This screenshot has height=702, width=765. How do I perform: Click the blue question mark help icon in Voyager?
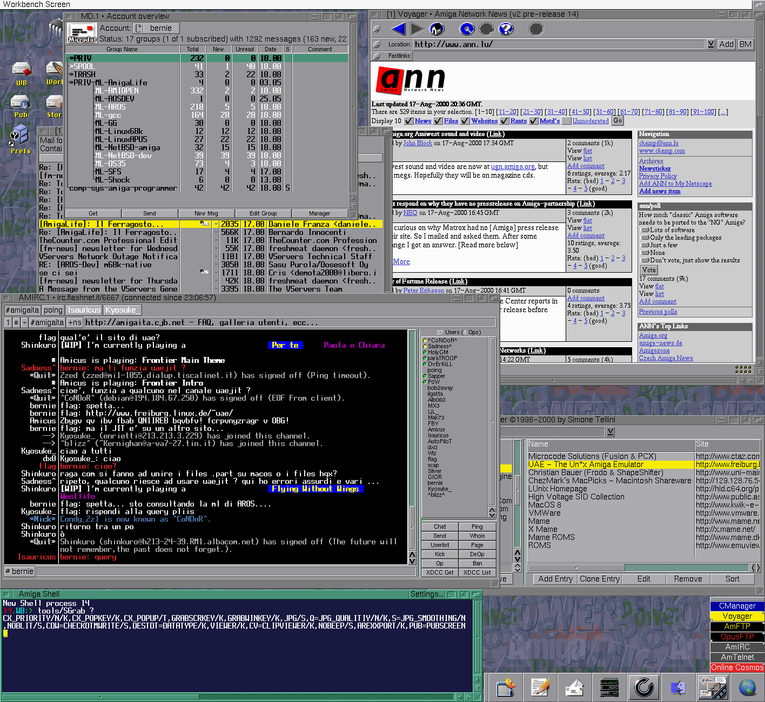tap(506, 29)
